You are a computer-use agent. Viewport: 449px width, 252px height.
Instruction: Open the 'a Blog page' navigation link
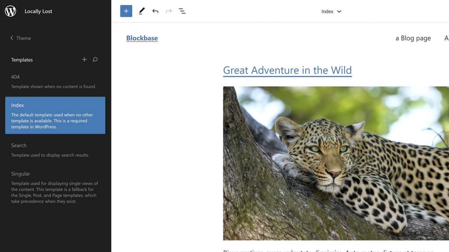tap(413, 38)
